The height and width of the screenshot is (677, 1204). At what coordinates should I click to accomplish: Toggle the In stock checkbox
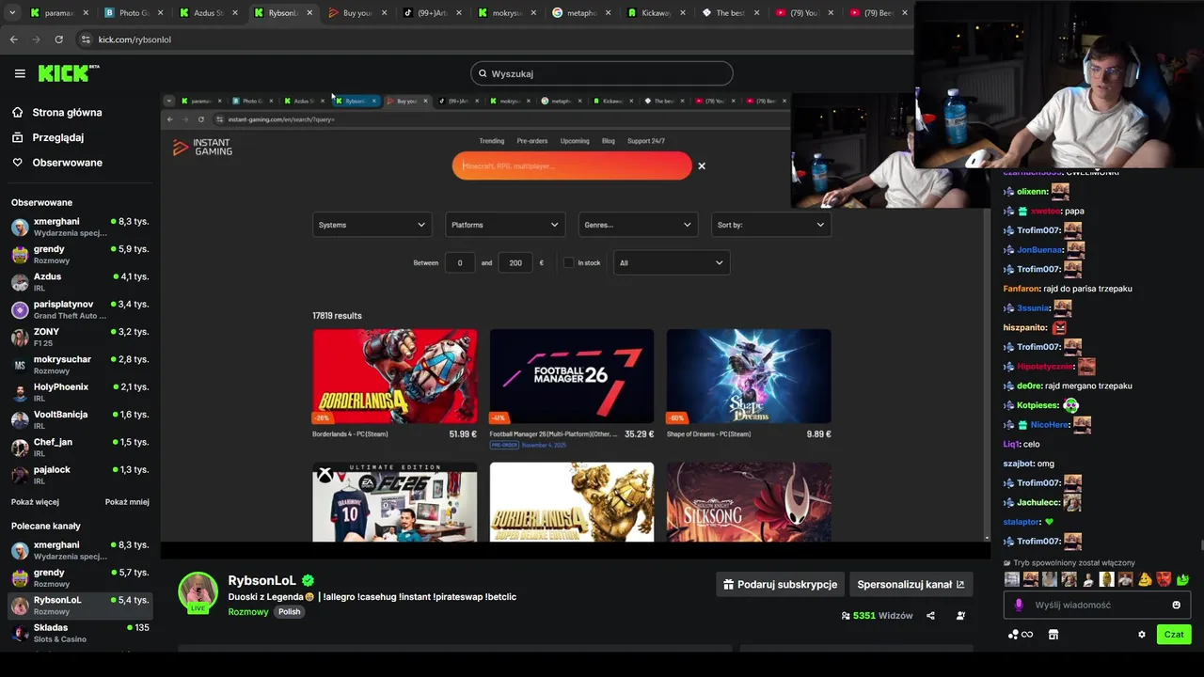pyautogui.click(x=568, y=263)
